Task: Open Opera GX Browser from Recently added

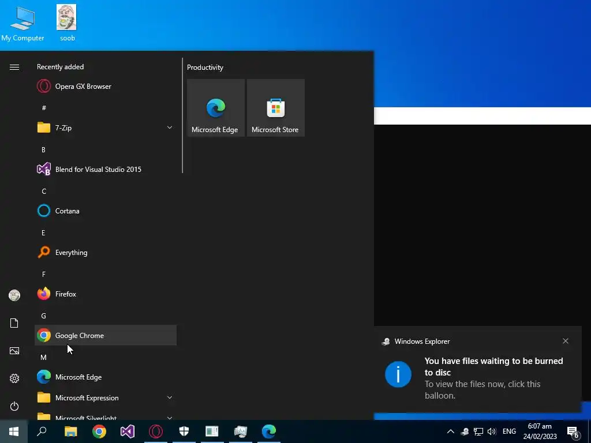Action: pyautogui.click(x=106, y=87)
